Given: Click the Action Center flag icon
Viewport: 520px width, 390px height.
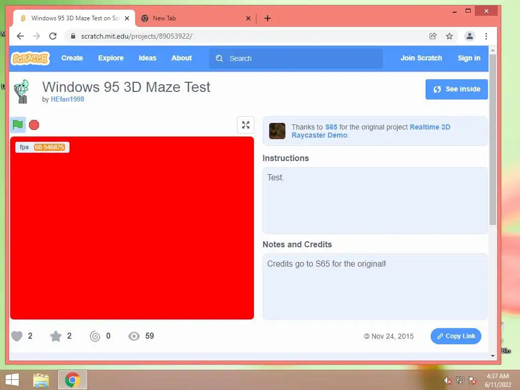Looking at the screenshot, I should [x=472, y=380].
